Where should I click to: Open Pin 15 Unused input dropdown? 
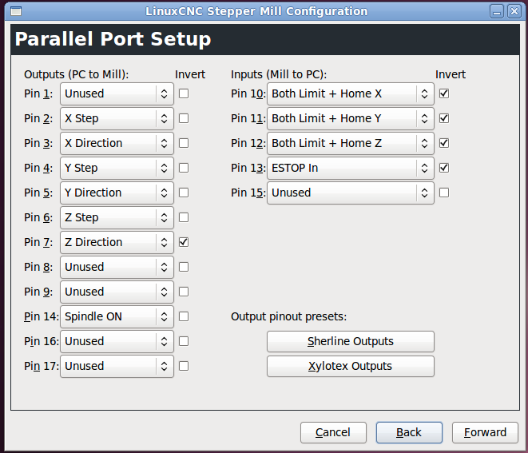click(351, 193)
